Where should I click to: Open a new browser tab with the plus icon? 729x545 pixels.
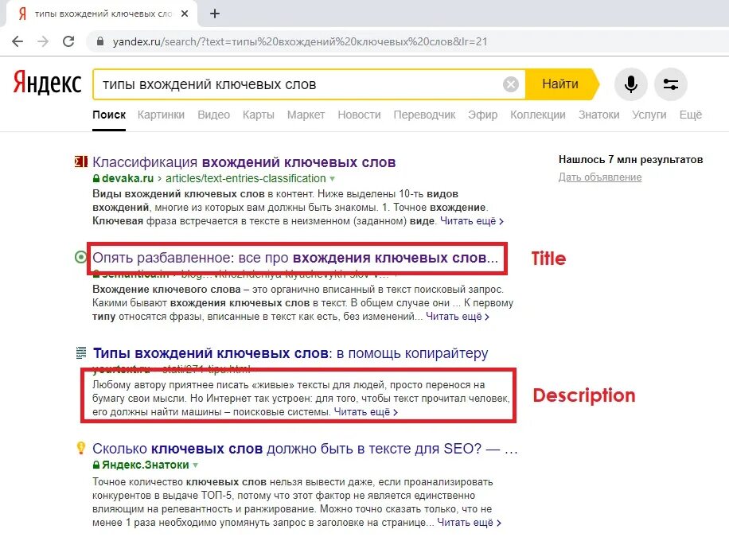point(215,13)
